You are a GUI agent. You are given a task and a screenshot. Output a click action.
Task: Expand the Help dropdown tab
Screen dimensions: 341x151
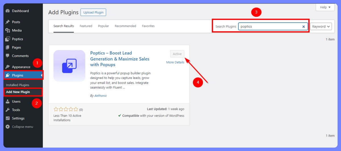(325, 7)
